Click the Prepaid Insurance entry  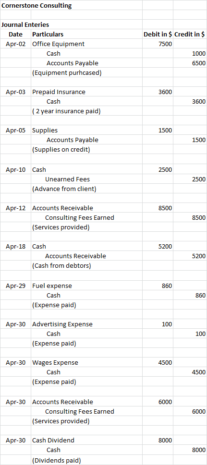pos(59,92)
